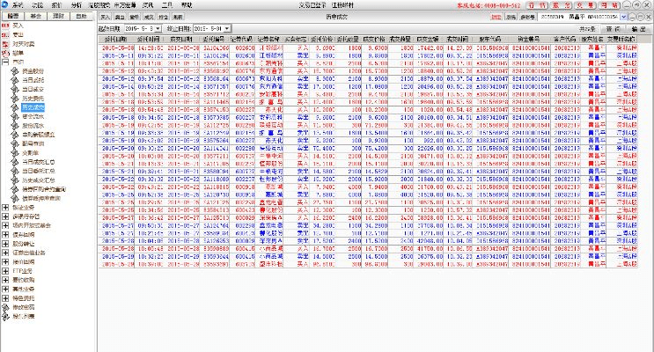Viewport: 654px width, 352px height.
Task: Open 当日成交 in the query tree
Action: click(32, 88)
